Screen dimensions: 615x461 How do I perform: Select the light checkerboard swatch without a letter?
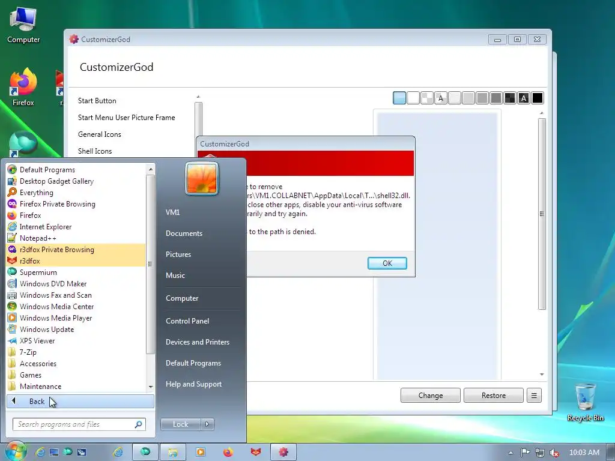coord(427,98)
